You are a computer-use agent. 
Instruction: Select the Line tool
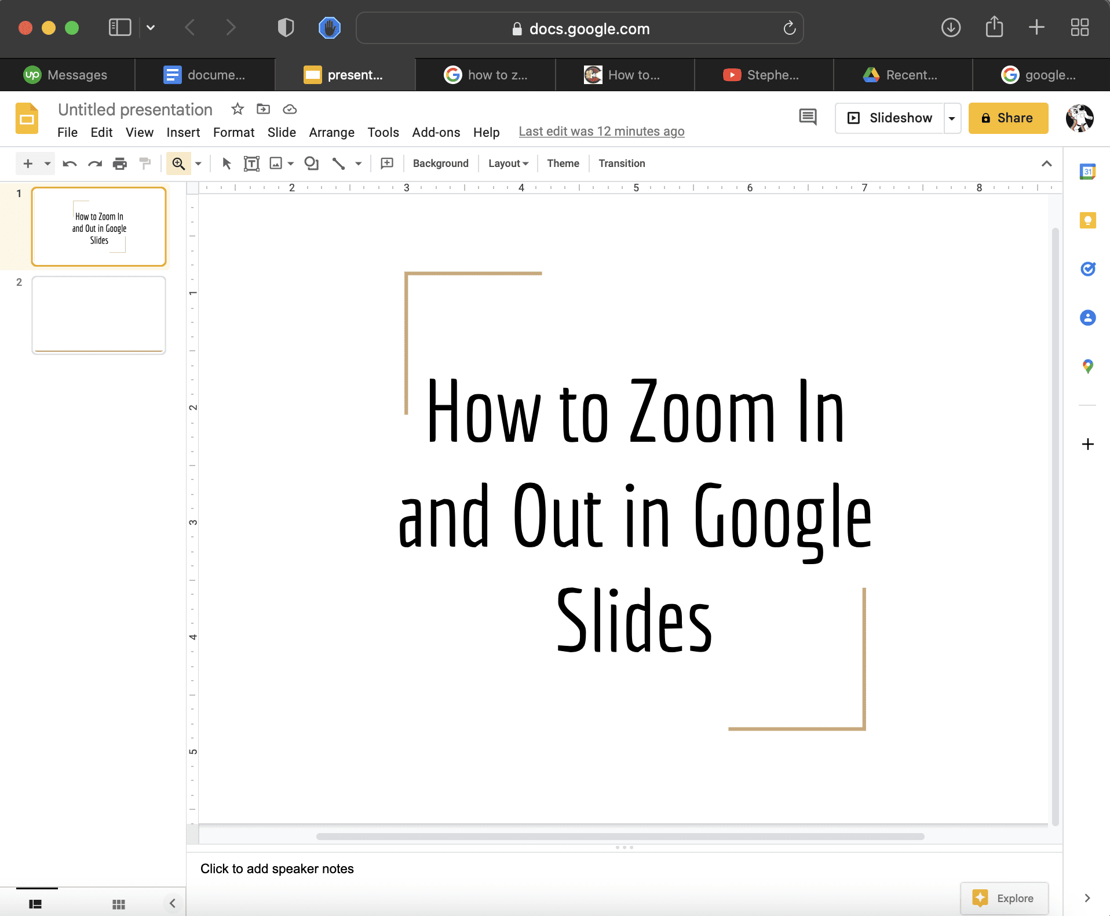[x=338, y=163]
